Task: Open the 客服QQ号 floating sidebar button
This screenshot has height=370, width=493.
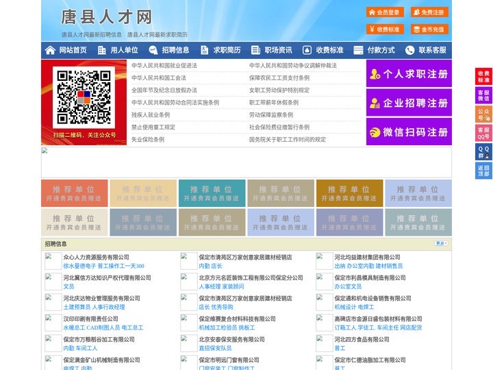Action: point(483,133)
